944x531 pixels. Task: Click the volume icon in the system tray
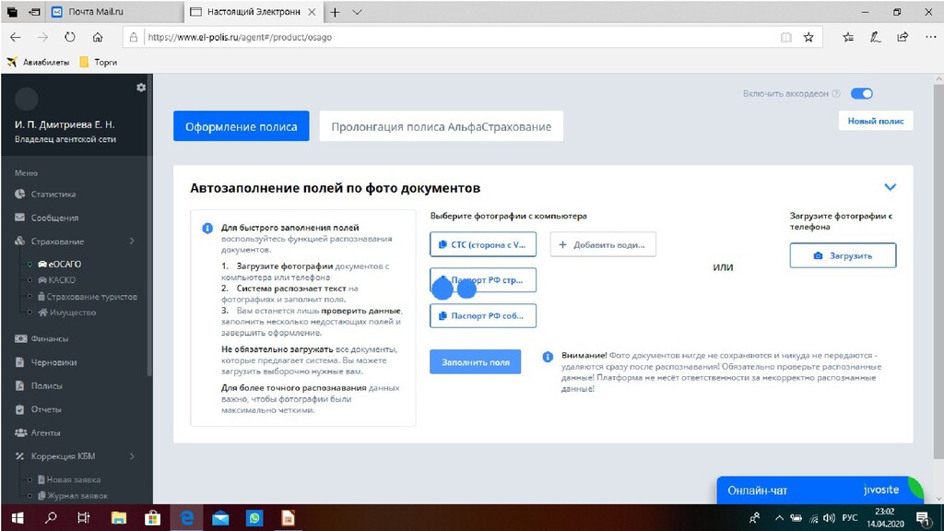[x=829, y=518]
